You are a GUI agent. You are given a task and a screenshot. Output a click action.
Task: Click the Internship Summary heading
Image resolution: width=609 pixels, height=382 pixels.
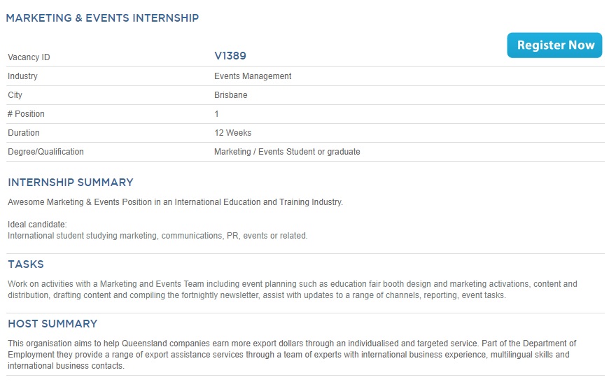71,183
